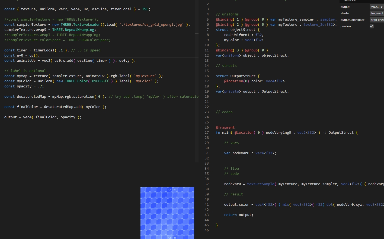Viewport: 384px width, 239px height.
Task: Click line number 41 in the gutter
Action: [x=207, y=205]
